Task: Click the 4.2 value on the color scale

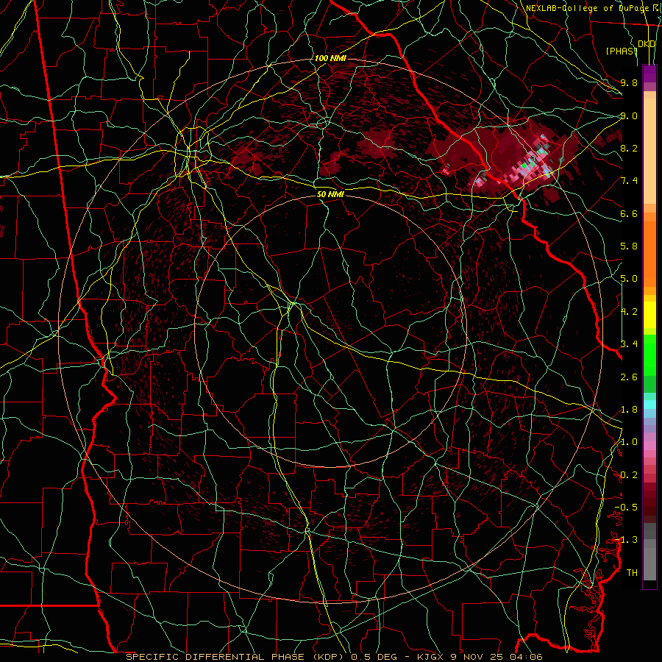Action: (x=629, y=312)
